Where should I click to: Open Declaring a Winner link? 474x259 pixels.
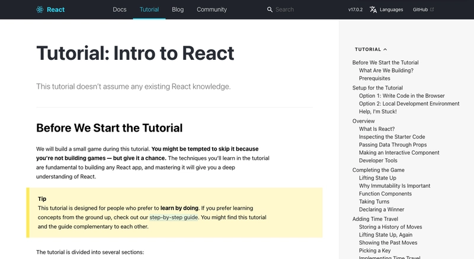(x=382, y=209)
